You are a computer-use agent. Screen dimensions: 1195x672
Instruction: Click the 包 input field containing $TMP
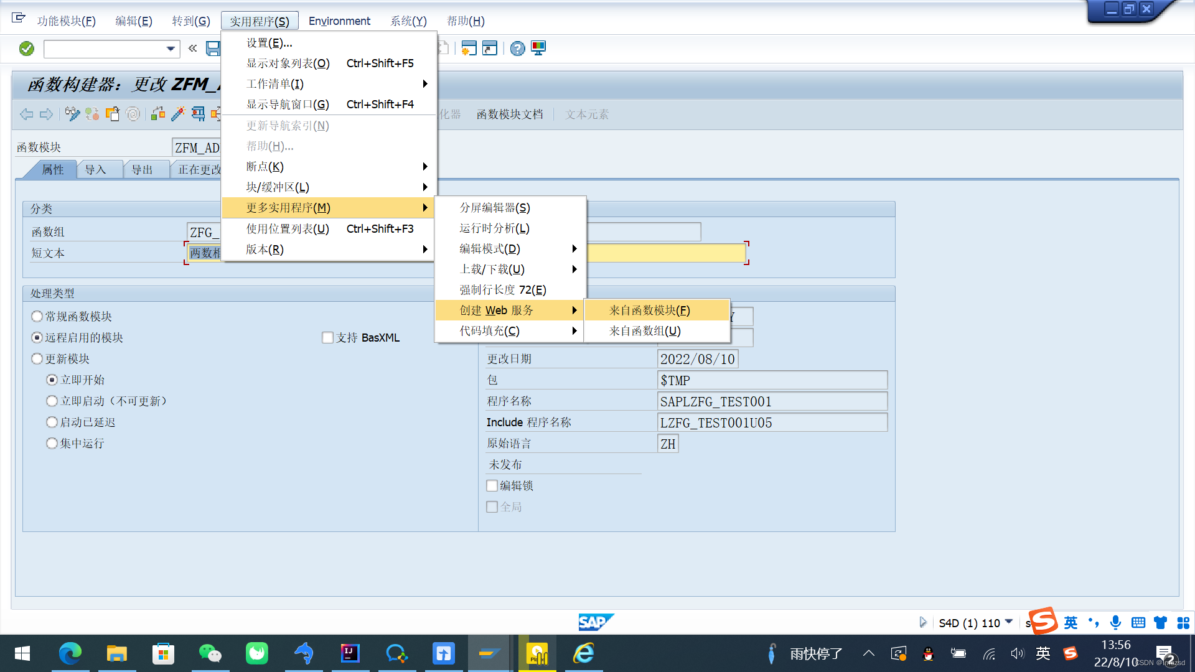(x=772, y=380)
